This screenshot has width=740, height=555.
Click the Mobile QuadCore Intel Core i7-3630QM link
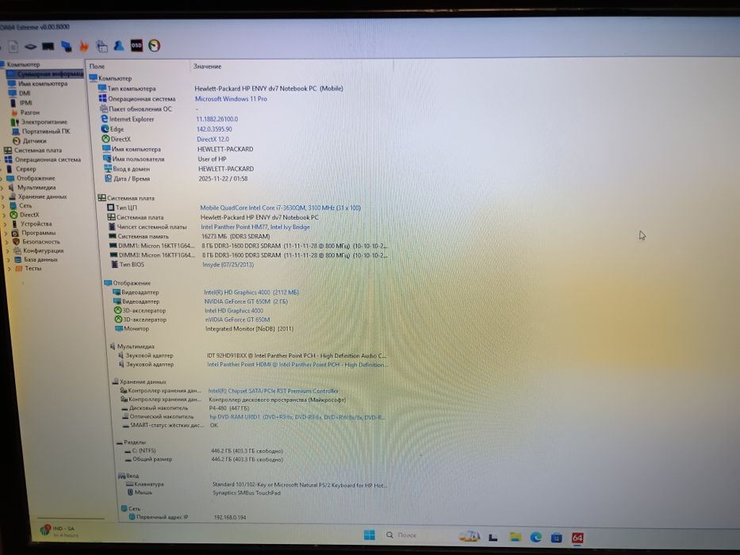point(280,208)
